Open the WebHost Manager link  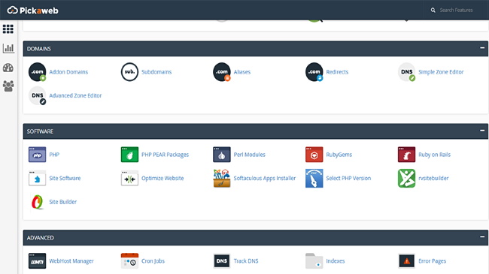coord(71,261)
